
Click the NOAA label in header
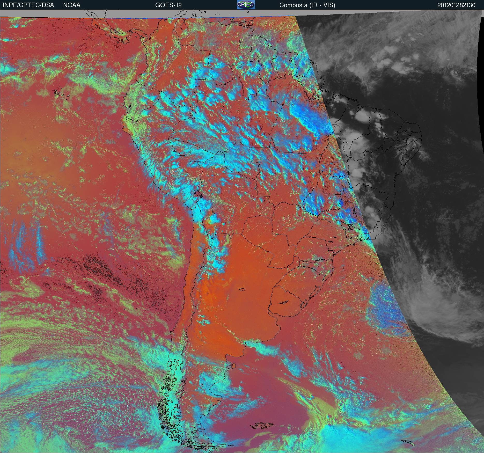(x=72, y=5)
